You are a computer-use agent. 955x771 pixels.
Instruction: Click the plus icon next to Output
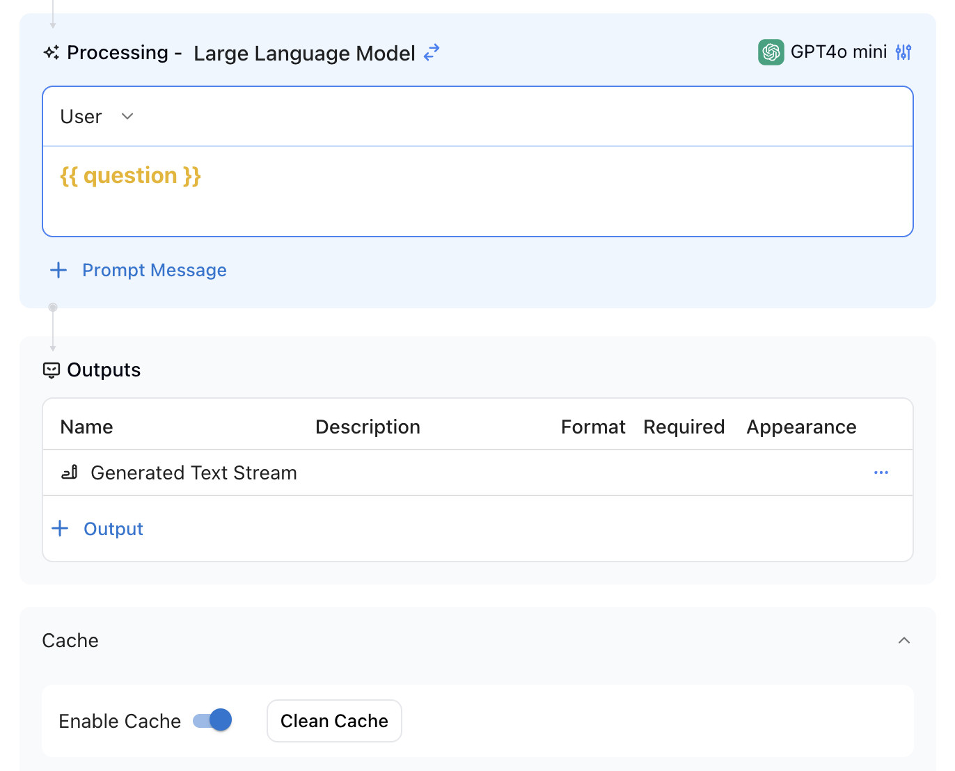[x=61, y=529]
